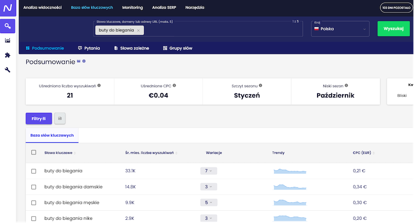Sort by Śr. mies. liczba wyszukiwań
Viewport: 416px width, 224px height.
pyautogui.click(x=177, y=153)
